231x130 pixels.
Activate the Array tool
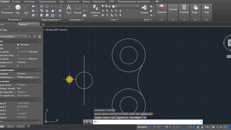point(52,15)
